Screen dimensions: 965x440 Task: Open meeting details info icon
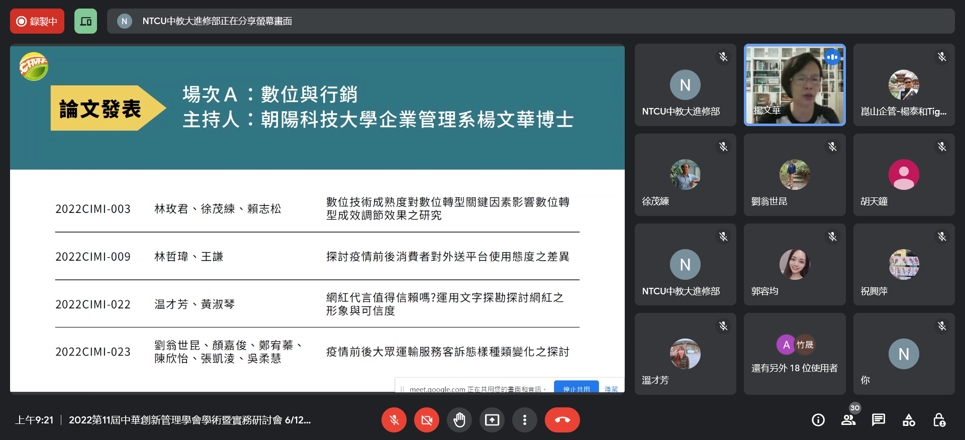(818, 420)
